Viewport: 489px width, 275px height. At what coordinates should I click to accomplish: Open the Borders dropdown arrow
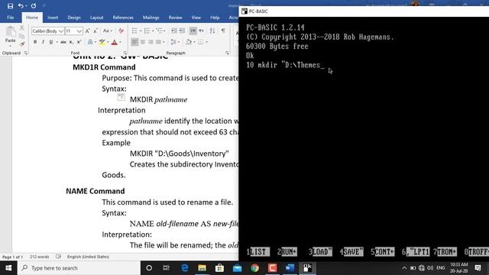206,42
